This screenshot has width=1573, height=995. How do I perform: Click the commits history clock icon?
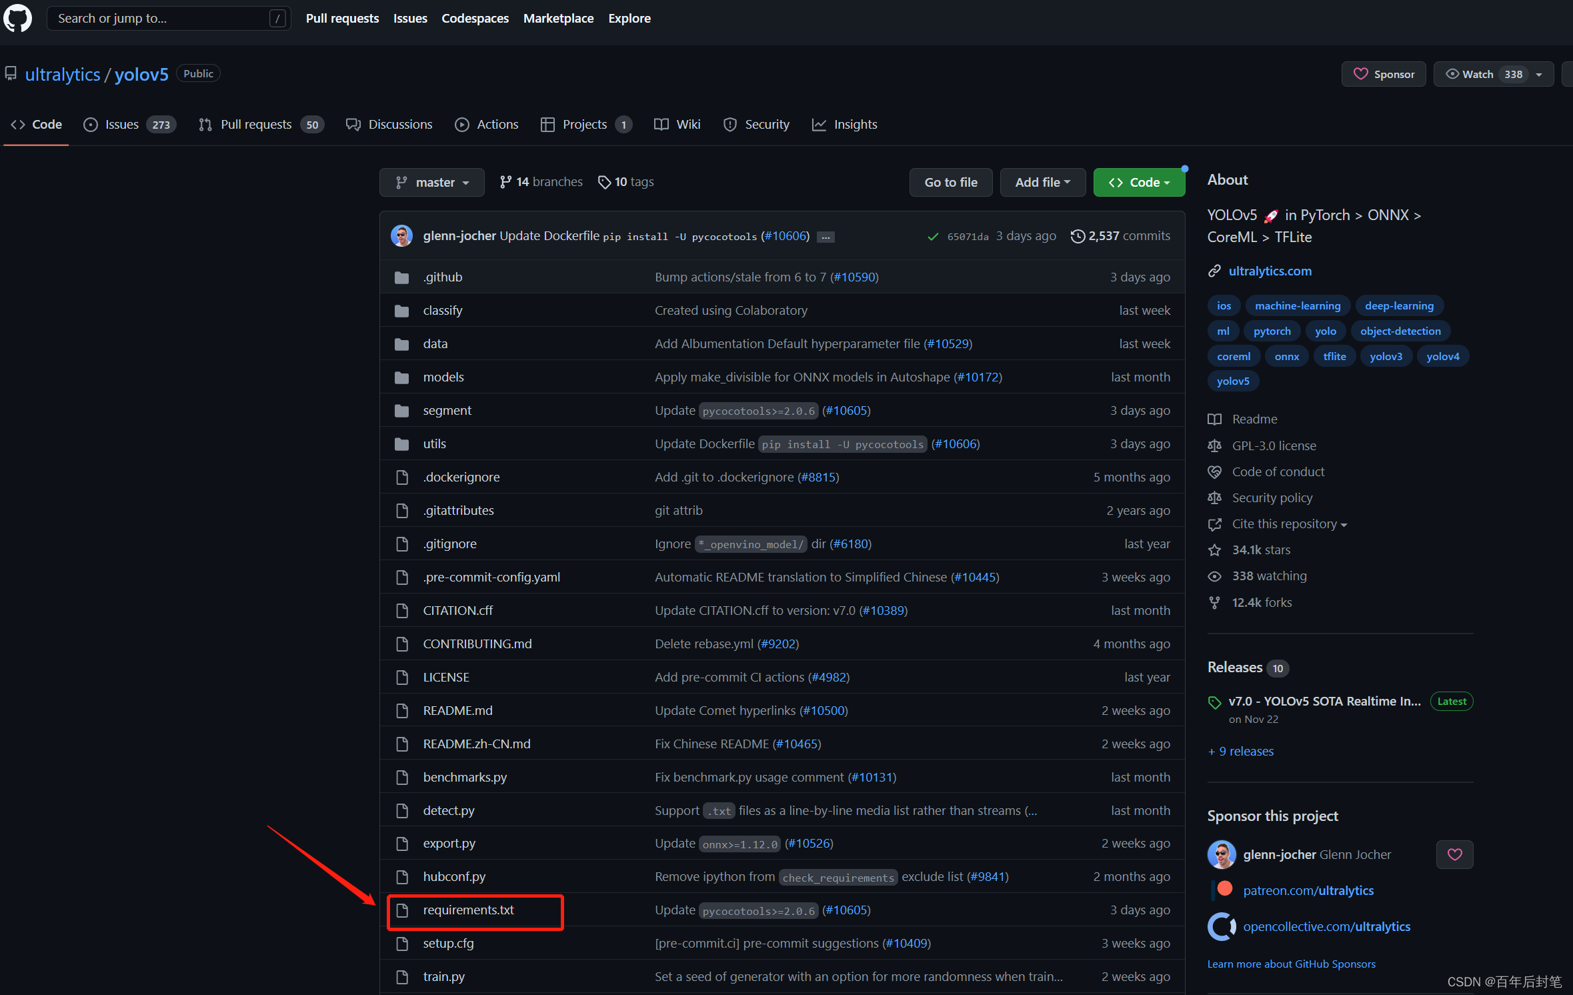tap(1077, 236)
